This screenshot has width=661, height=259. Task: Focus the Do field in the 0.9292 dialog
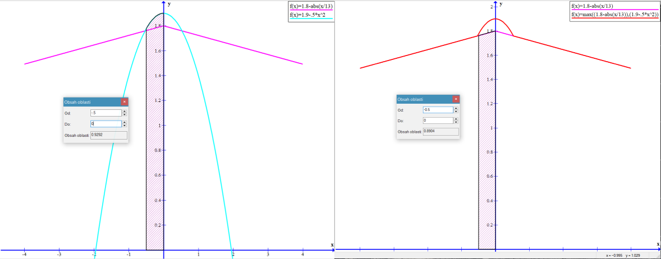pos(105,124)
